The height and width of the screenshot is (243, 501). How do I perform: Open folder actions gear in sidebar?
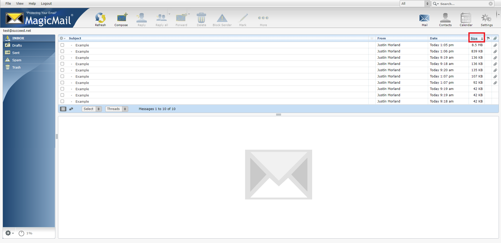tap(9, 233)
